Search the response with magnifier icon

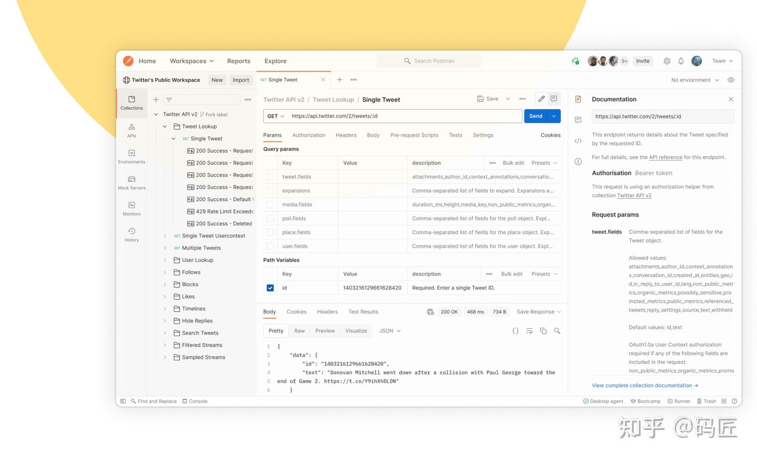[557, 331]
